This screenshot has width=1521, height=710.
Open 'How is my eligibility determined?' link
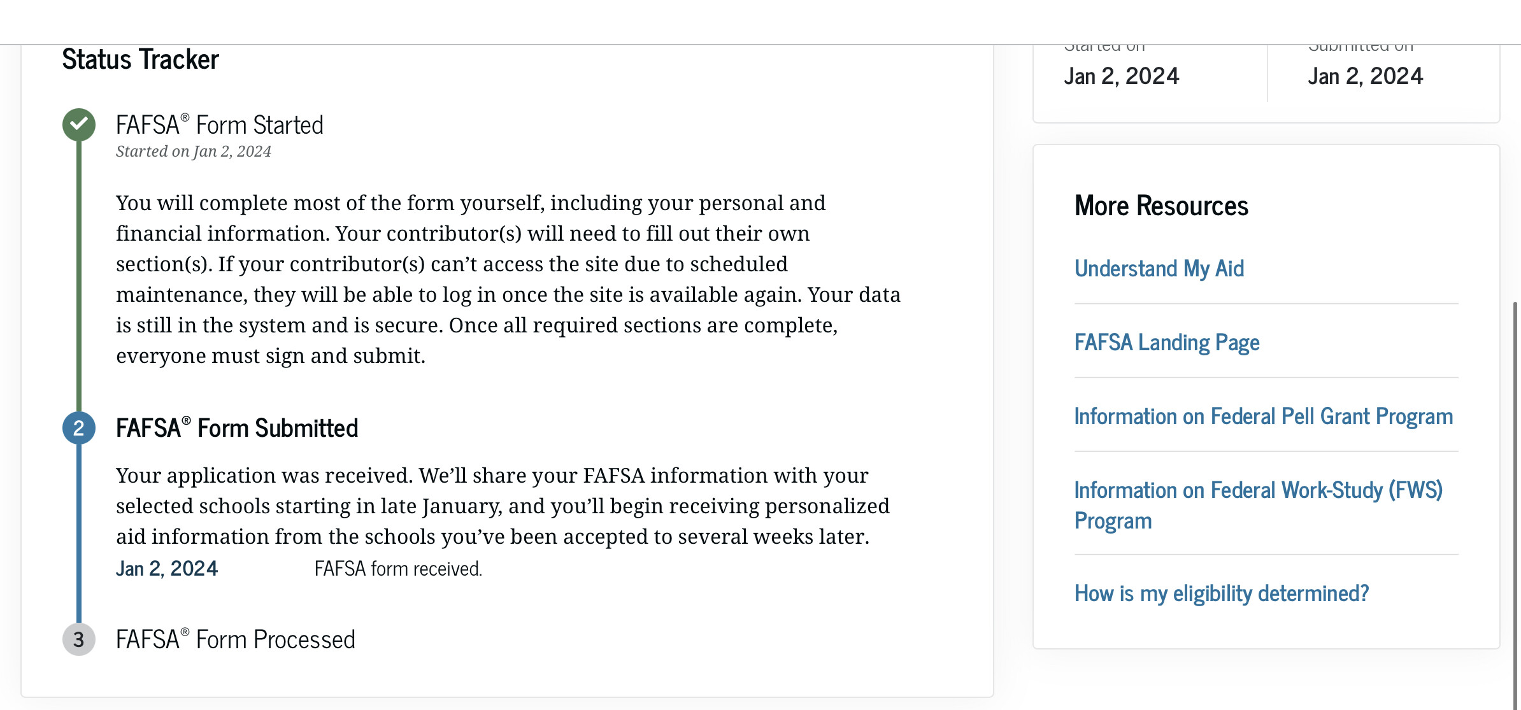[x=1222, y=593]
